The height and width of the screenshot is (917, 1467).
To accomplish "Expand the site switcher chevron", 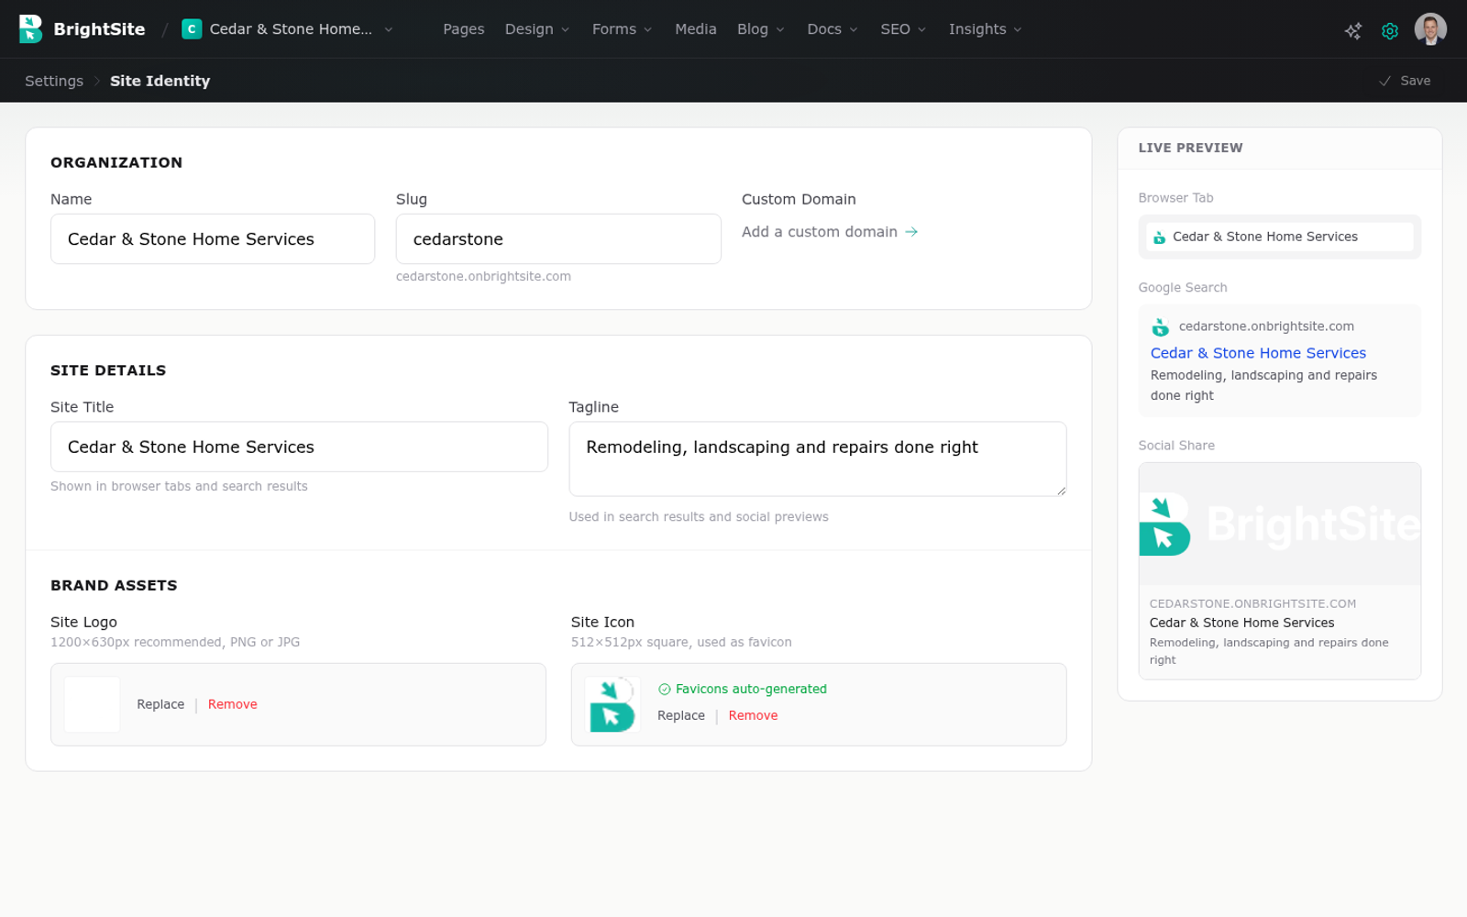I will pyautogui.click(x=389, y=29).
